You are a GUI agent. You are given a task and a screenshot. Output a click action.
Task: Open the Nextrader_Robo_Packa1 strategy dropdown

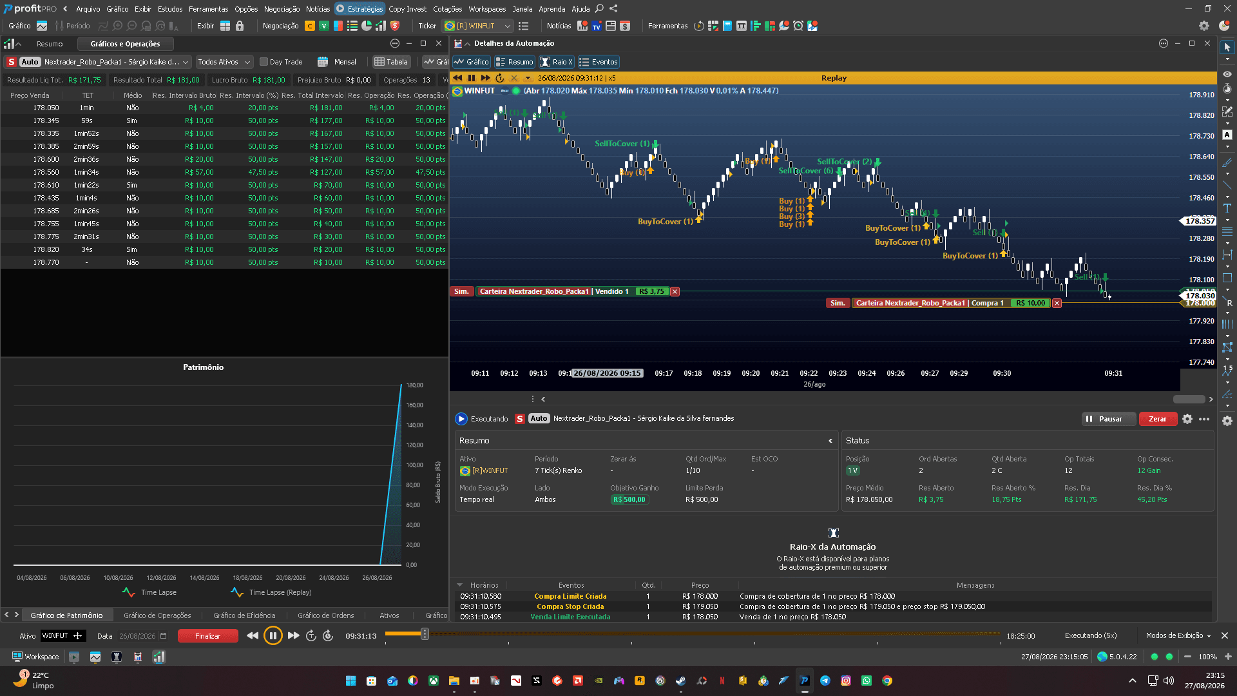(99, 62)
